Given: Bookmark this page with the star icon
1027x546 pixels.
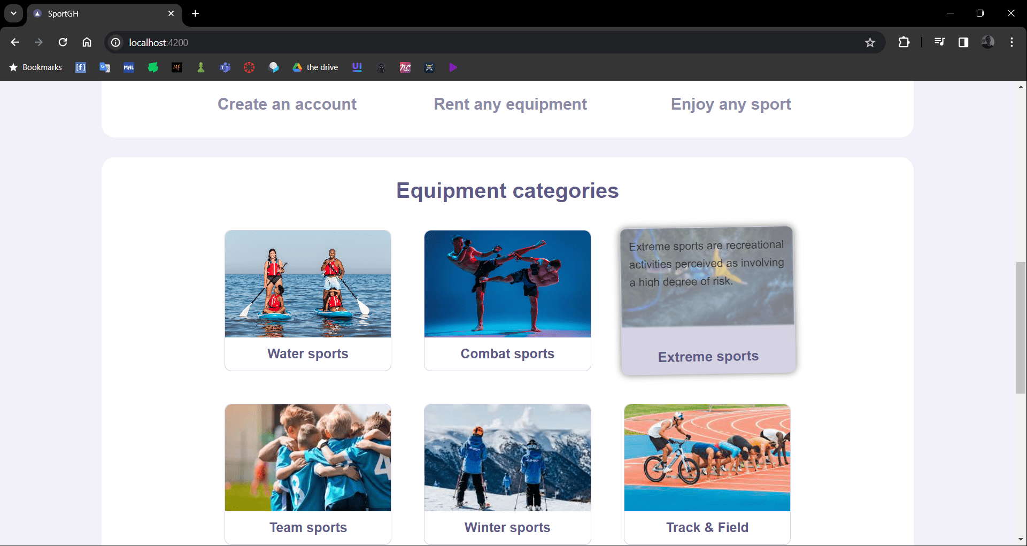Looking at the screenshot, I should [x=870, y=42].
